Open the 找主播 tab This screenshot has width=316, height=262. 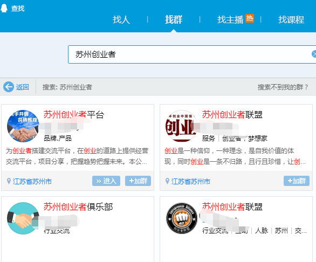click(230, 19)
